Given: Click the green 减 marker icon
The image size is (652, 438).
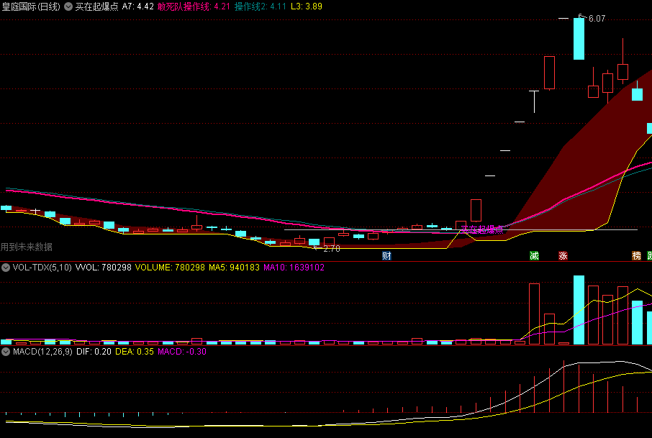Looking at the screenshot, I should 534,255.
